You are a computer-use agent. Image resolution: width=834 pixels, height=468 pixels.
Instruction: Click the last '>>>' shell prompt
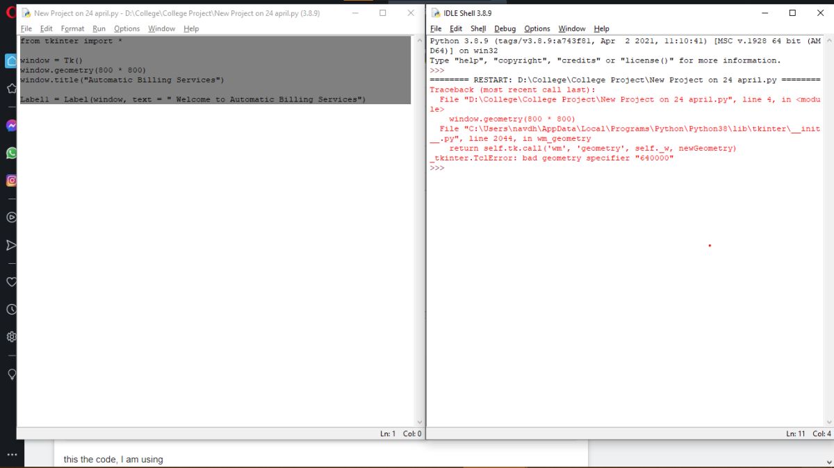click(436, 167)
